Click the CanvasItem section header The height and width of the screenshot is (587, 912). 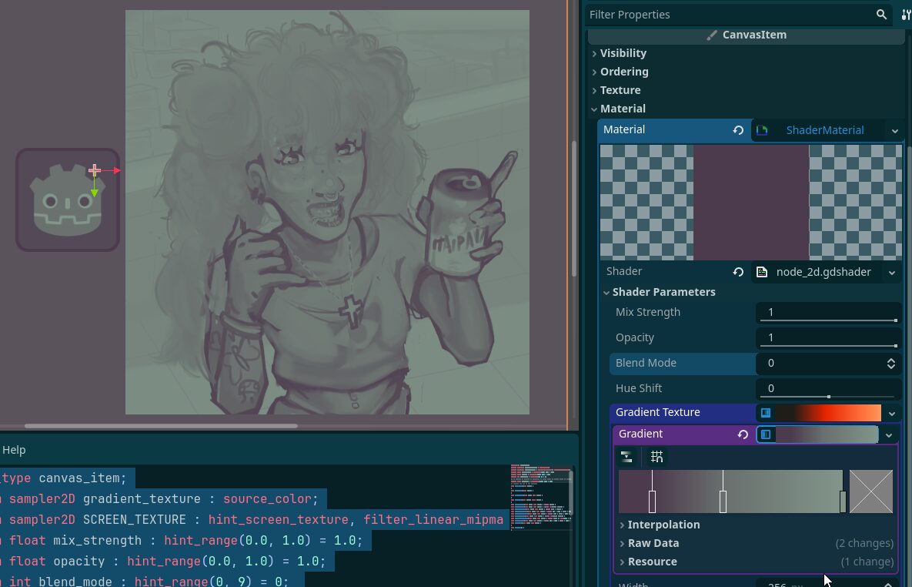coord(747,35)
